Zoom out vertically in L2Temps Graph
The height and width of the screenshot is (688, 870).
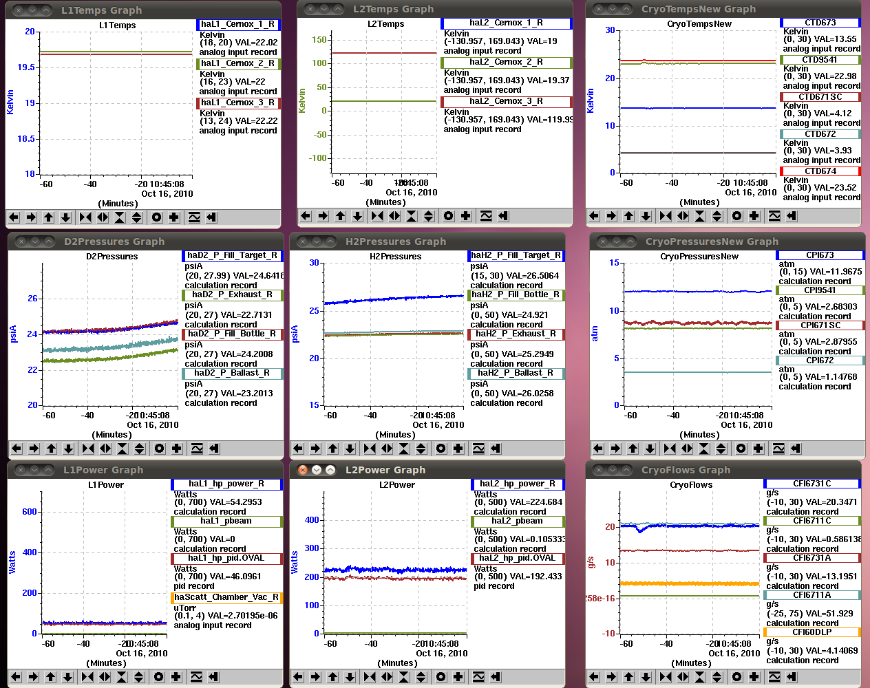pyautogui.click(x=429, y=216)
